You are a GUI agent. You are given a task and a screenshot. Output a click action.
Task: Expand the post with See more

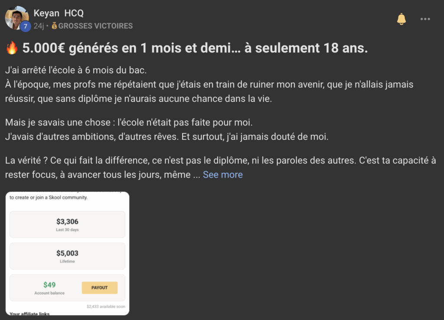[223, 175]
